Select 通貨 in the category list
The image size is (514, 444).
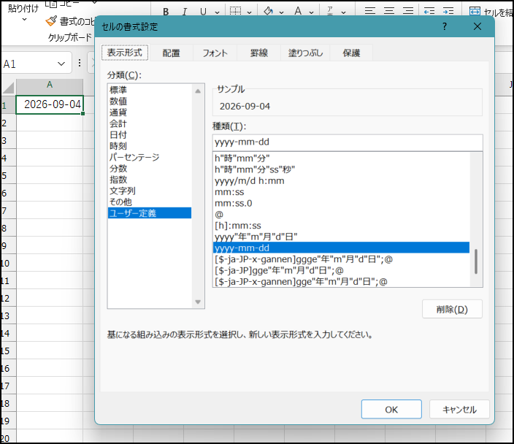point(150,112)
